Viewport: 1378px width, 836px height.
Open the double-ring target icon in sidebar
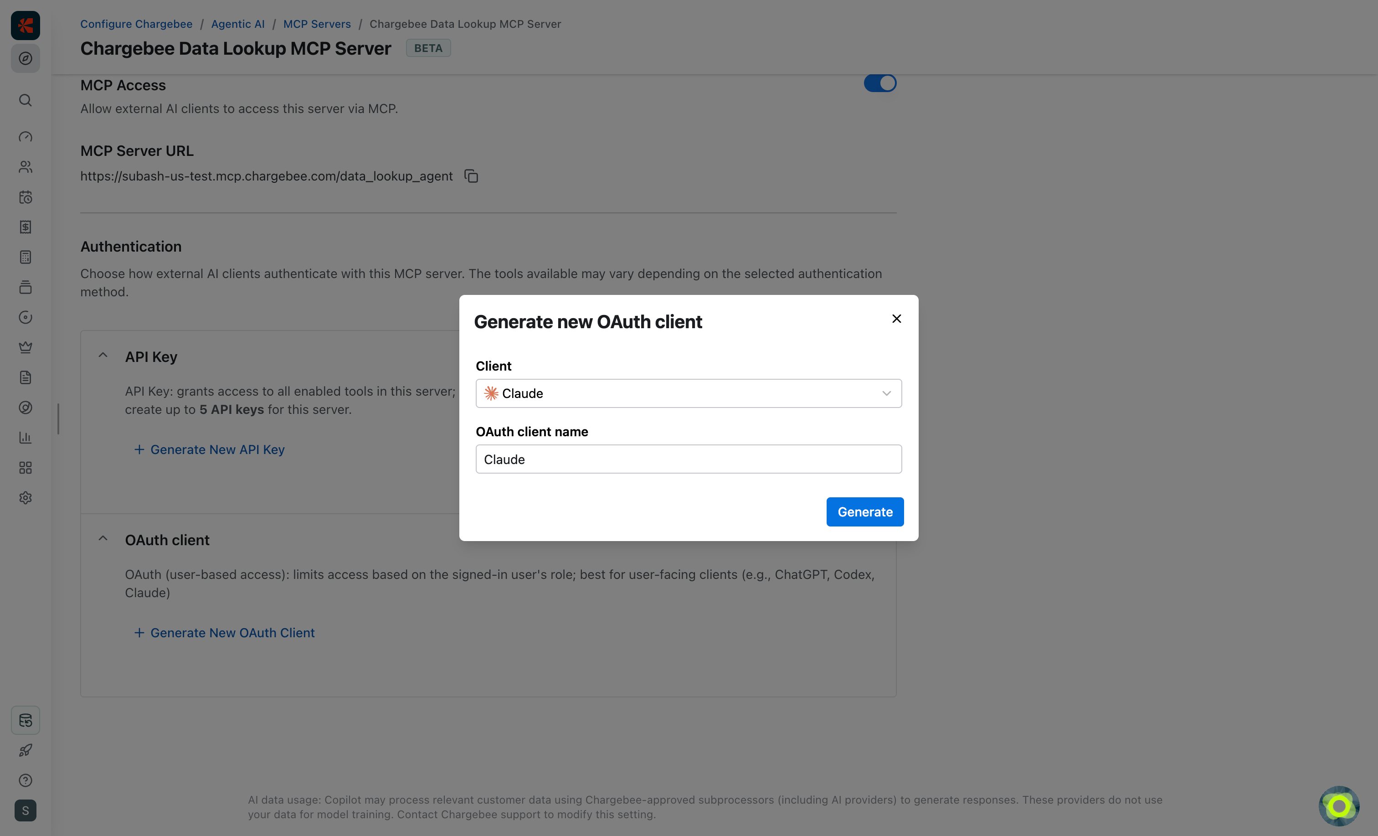25,408
